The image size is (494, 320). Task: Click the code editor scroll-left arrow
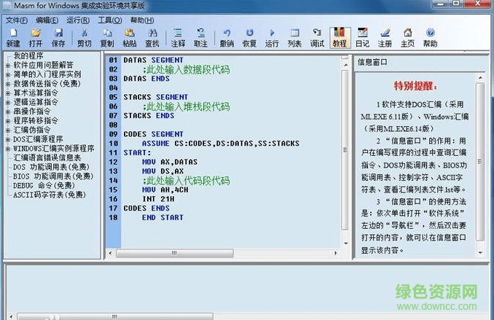click(x=110, y=253)
